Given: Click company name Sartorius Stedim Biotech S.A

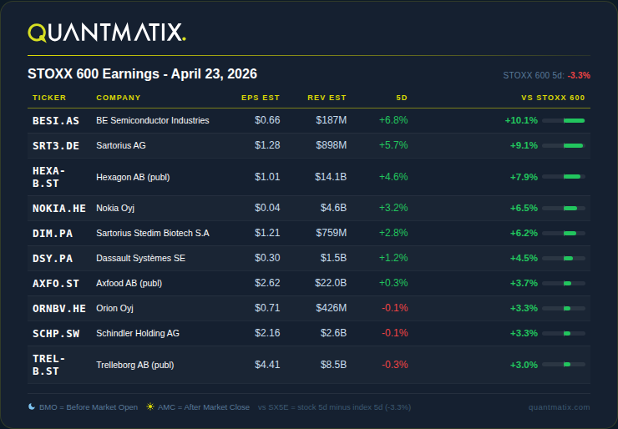Looking at the screenshot, I should (153, 233).
